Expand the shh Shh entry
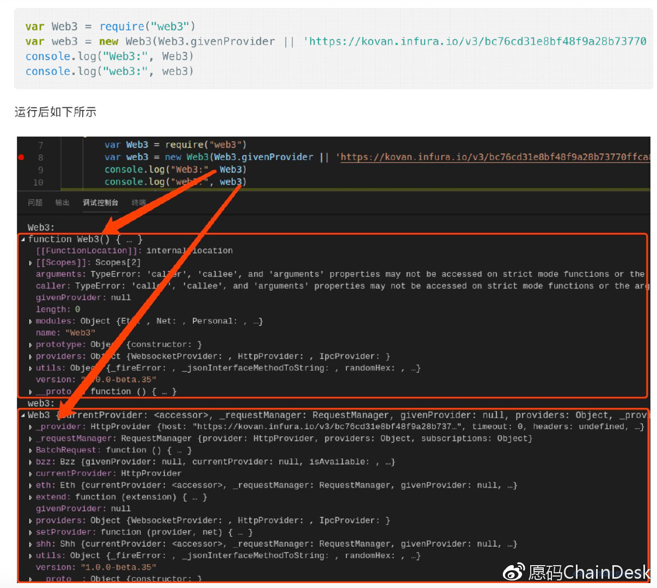Image resolution: width=657 pixels, height=588 pixels. click(x=30, y=544)
